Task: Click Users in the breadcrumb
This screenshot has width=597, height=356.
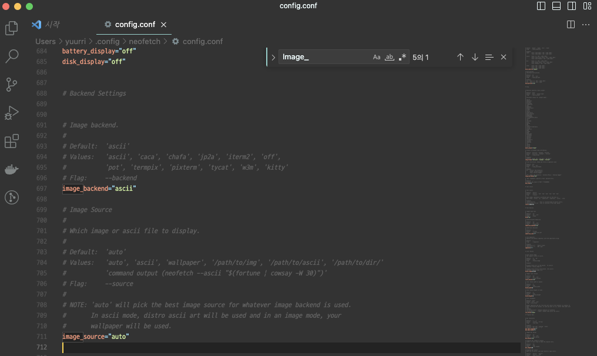Action: pyautogui.click(x=45, y=41)
